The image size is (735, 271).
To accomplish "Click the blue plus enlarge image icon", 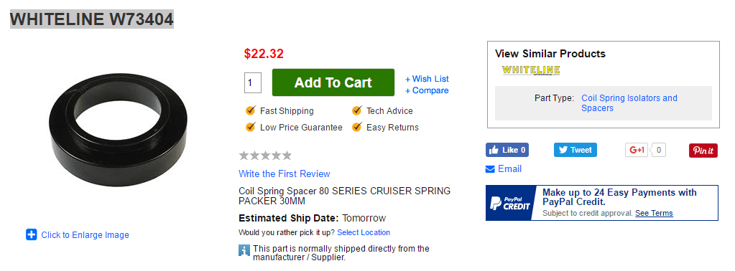I will tap(32, 234).
